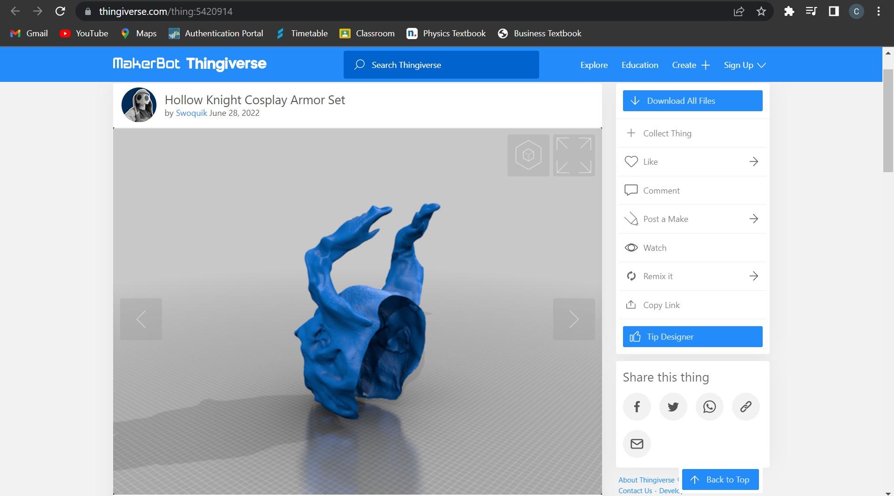Viewport: 894px width, 496px height.
Task: Share on Facebook
Action: coord(637,407)
